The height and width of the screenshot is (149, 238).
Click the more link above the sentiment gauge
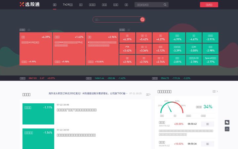[x=215, y=91]
